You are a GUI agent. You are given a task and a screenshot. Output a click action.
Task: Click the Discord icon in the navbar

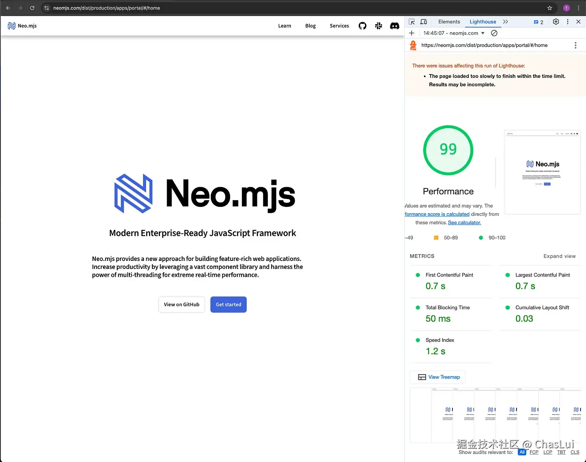394,26
